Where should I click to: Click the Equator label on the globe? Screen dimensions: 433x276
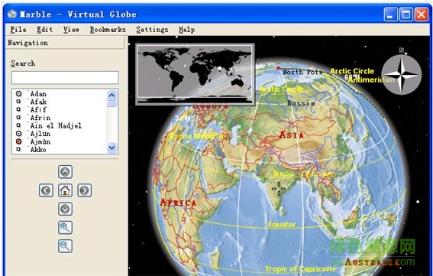point(282,225)
